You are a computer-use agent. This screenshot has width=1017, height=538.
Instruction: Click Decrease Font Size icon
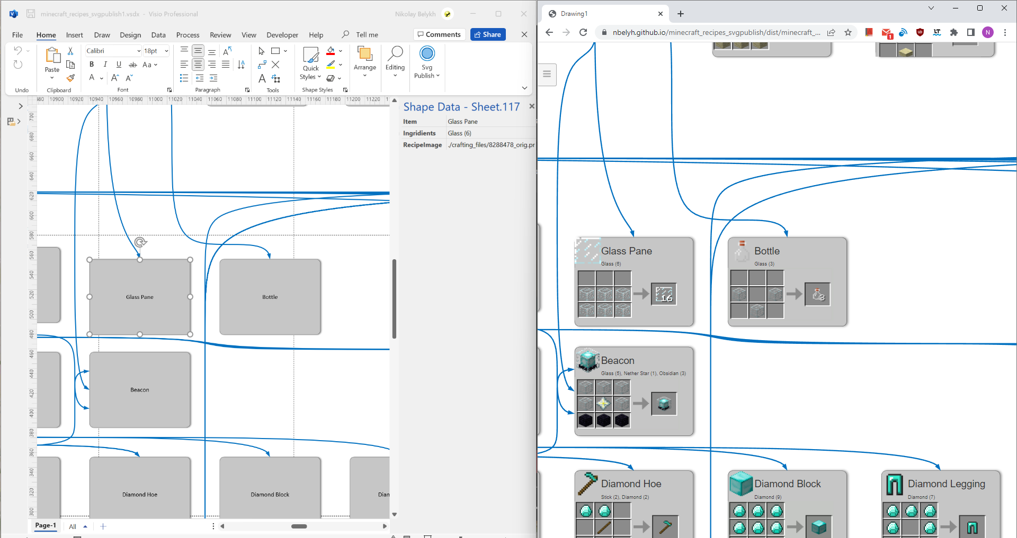[x=129, y=78]
